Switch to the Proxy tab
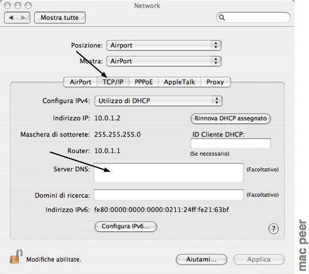Screen dimensions: 309x274 coord(215,82)
